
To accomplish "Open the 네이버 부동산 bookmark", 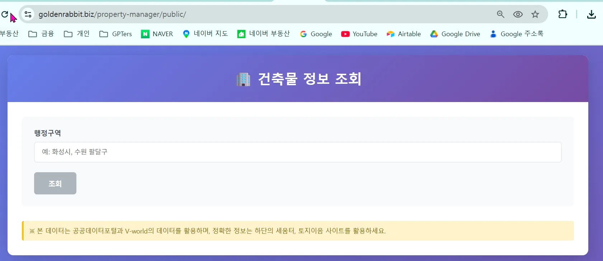I will (264, 34).
